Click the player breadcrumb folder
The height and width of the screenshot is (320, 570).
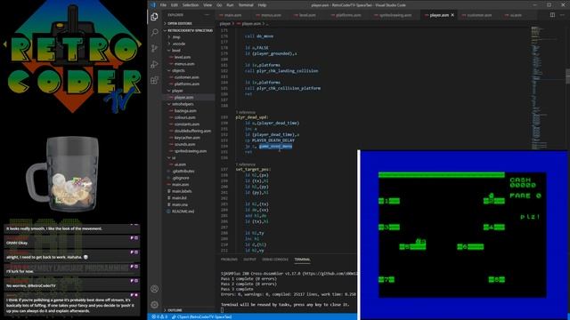[225, 24]
